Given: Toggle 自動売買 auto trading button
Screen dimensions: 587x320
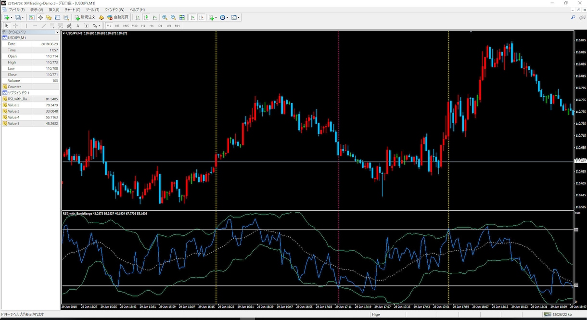Looking at the screenshot, I should click(x=117, y=17).
